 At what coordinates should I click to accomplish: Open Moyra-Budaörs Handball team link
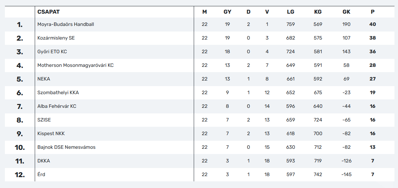[x=66, y=24]
